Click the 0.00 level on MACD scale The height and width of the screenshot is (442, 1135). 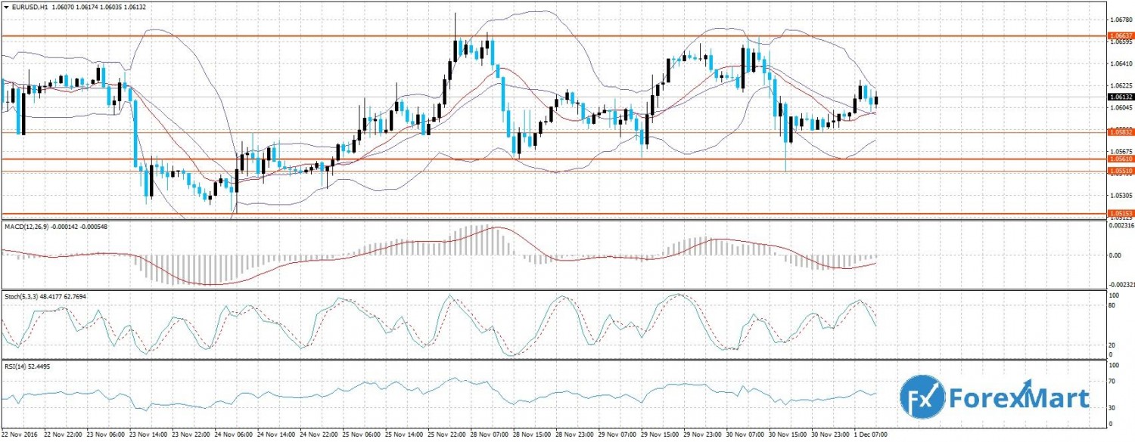(x=1114, y=255)
